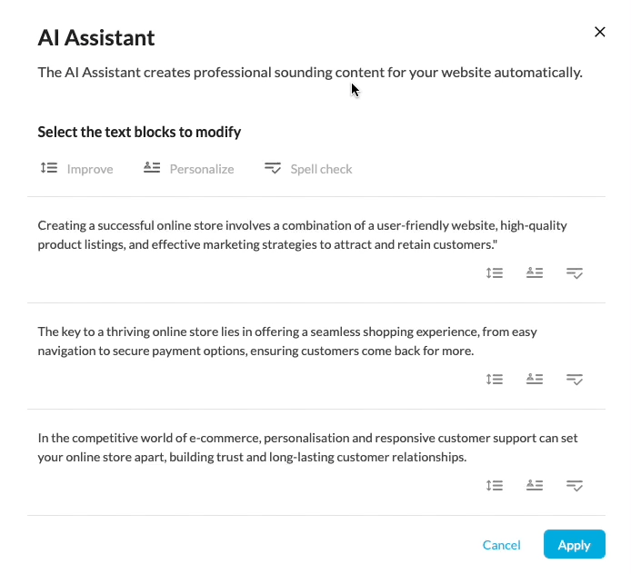Click Improve icon for first text block
The image size is (631, 574).
click(495, 272)
